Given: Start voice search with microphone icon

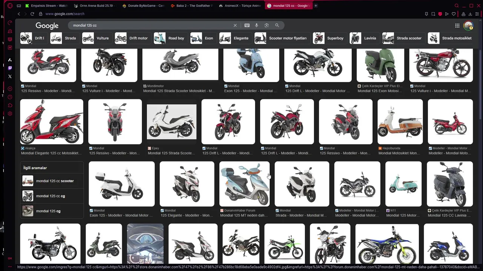Looking at the screenshot, I should [257, 25].
